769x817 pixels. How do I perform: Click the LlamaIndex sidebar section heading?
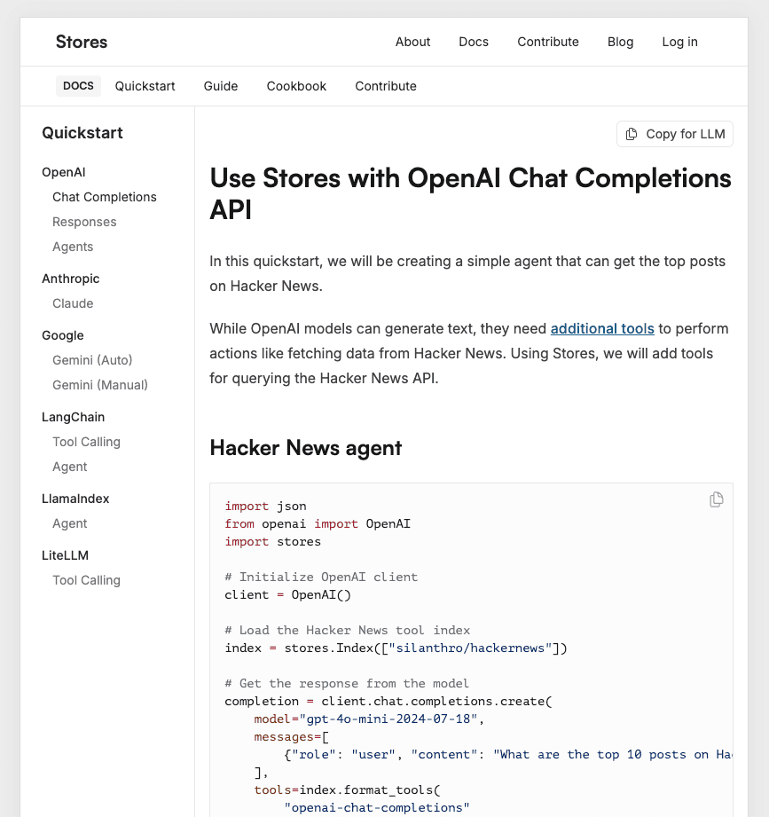pos(75,499)
